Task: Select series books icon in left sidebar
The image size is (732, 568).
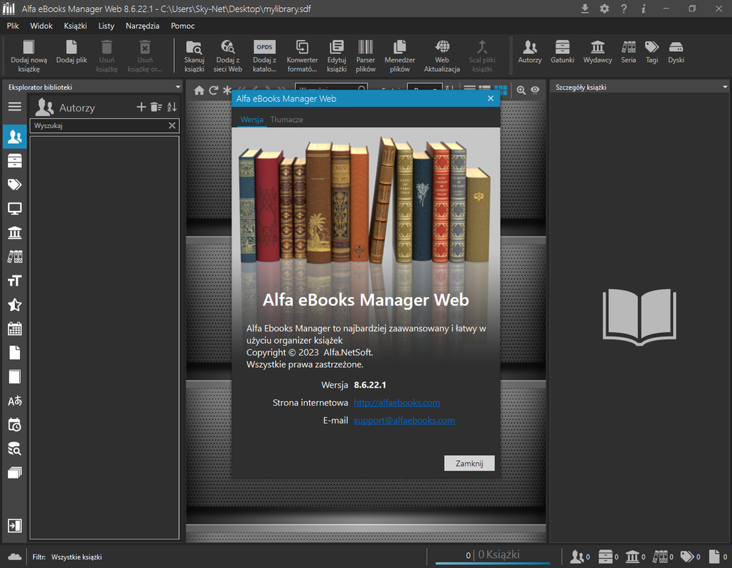Action: tap(14, 256)
